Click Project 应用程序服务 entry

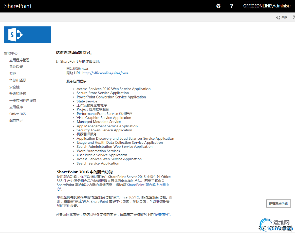93,109
